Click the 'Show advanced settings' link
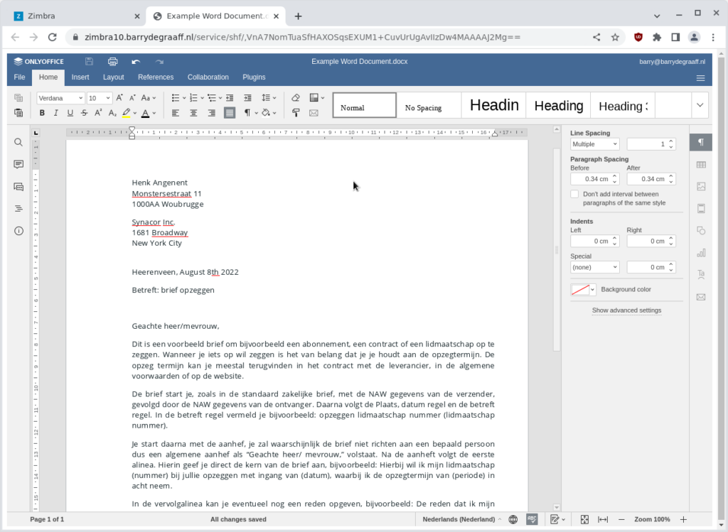Viewport: 728px width, 532px height. tap(626, 310)
